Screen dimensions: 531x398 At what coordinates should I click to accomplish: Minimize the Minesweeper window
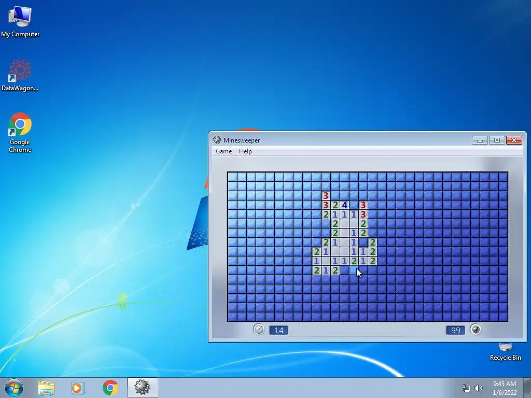[480, 140]
